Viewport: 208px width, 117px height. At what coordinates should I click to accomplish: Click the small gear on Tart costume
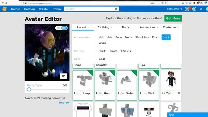[179, 93]
